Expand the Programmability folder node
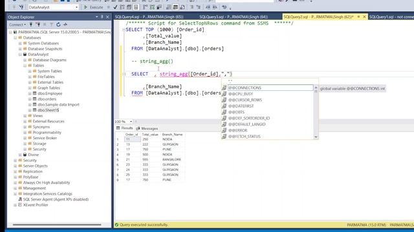This screenshot has width=414, height=232. pos(25,133)
